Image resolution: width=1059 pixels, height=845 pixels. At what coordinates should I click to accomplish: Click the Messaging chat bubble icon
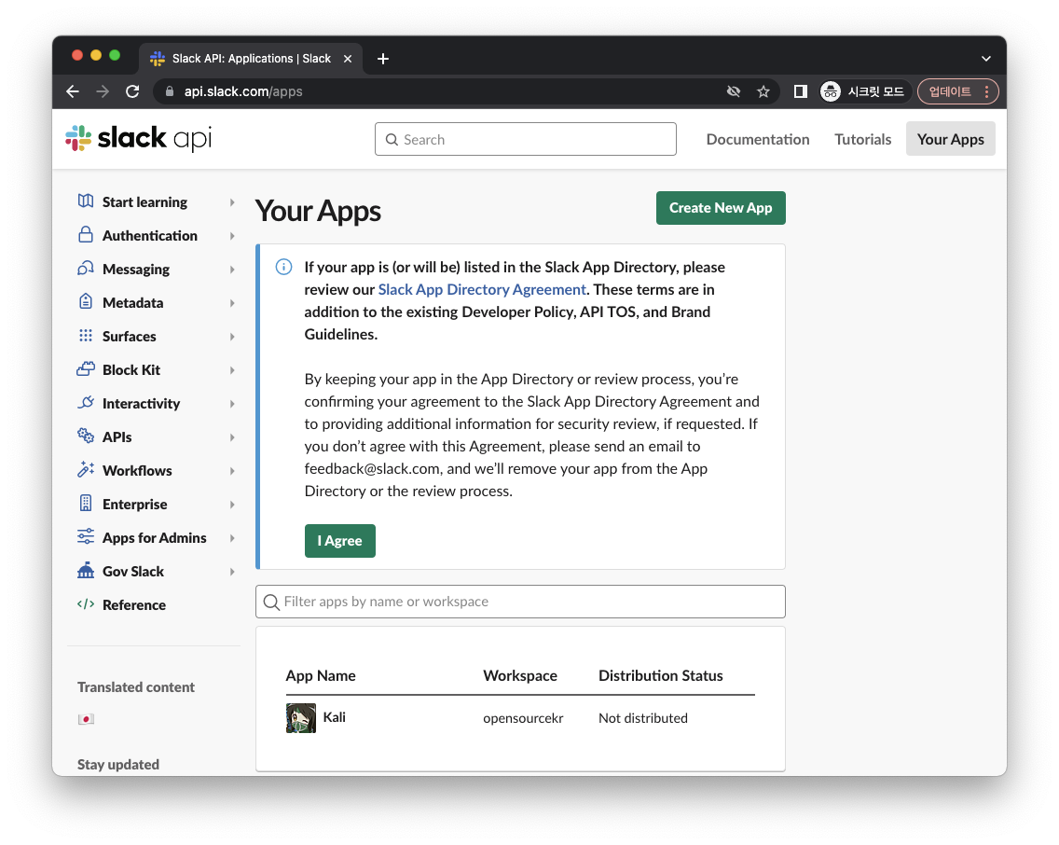tap(86, 269)
